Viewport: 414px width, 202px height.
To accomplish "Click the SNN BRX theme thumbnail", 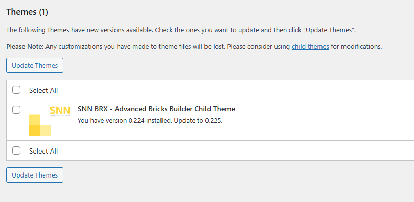I will (x=50, y=121).
